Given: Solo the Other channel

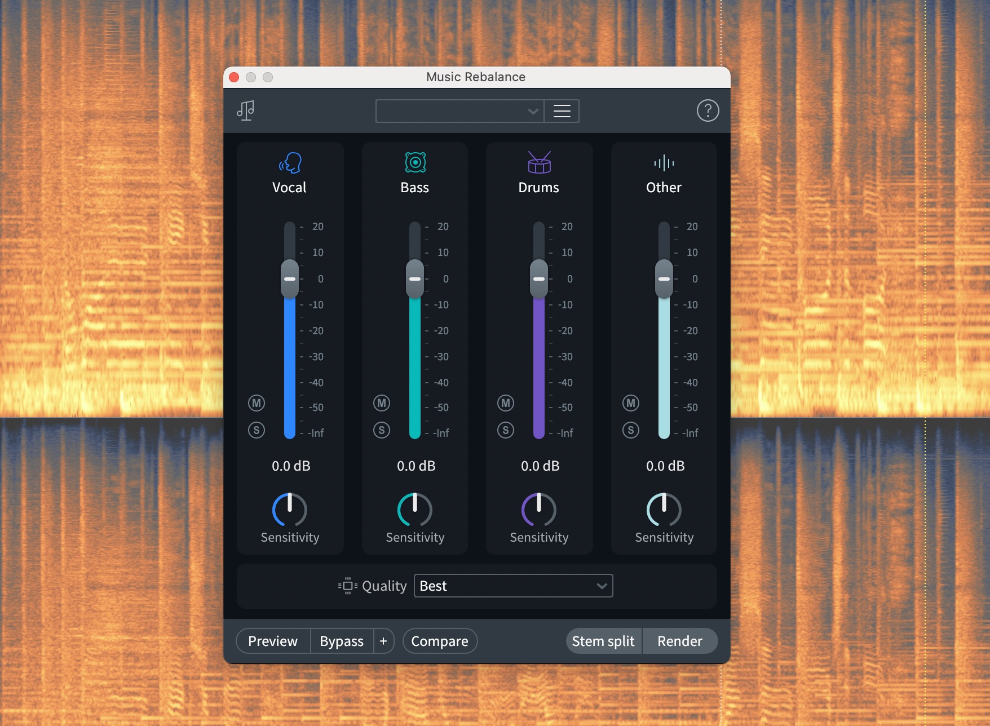Looking at the screenshot, I should [630, 430].
